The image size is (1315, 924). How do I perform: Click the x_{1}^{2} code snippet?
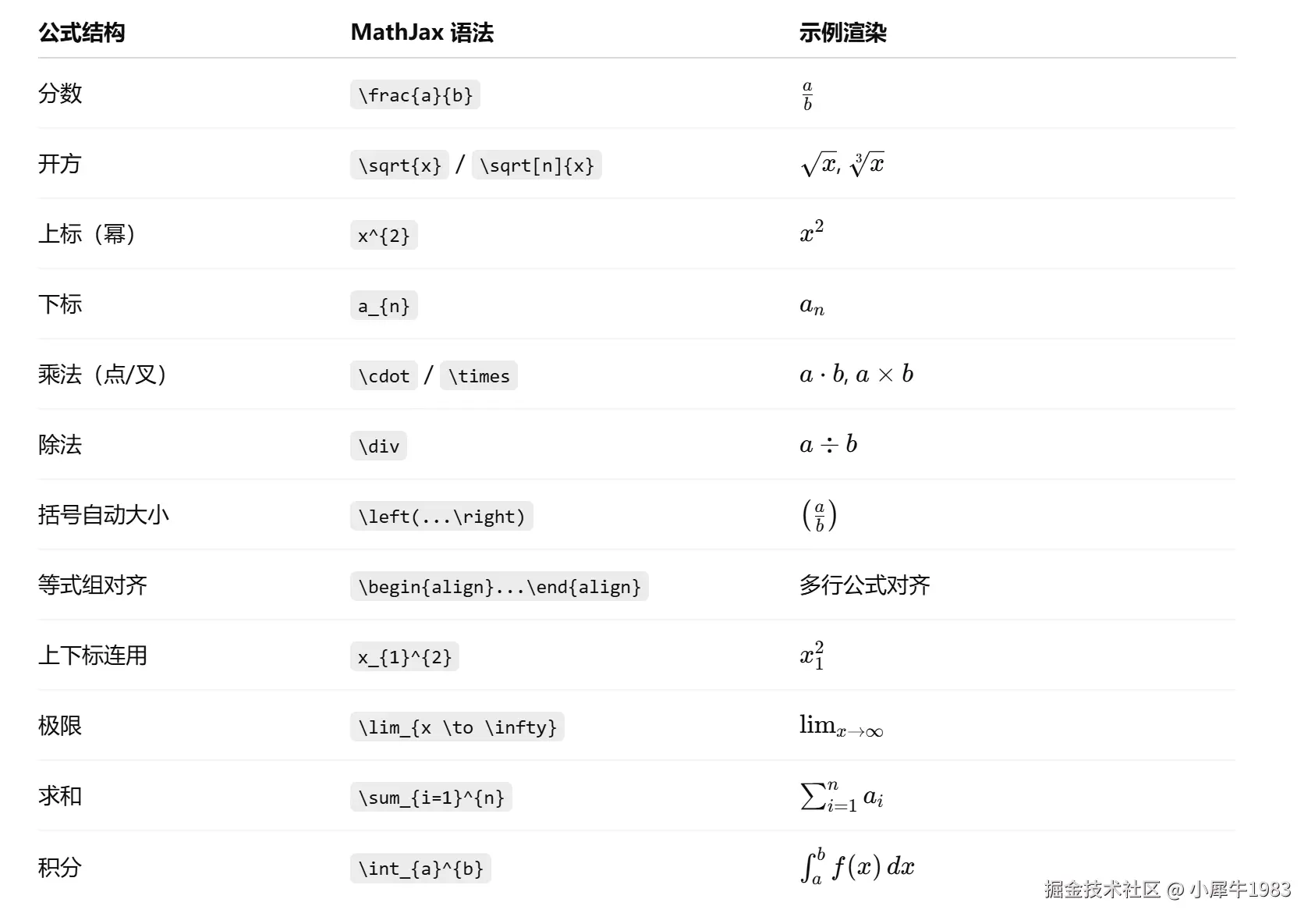404,657
